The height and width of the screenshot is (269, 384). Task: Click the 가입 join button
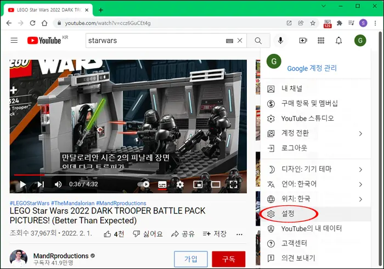coord(191,259)
